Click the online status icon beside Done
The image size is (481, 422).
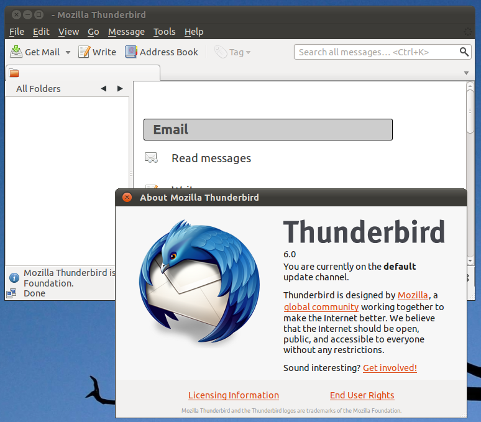pos(11,293)
